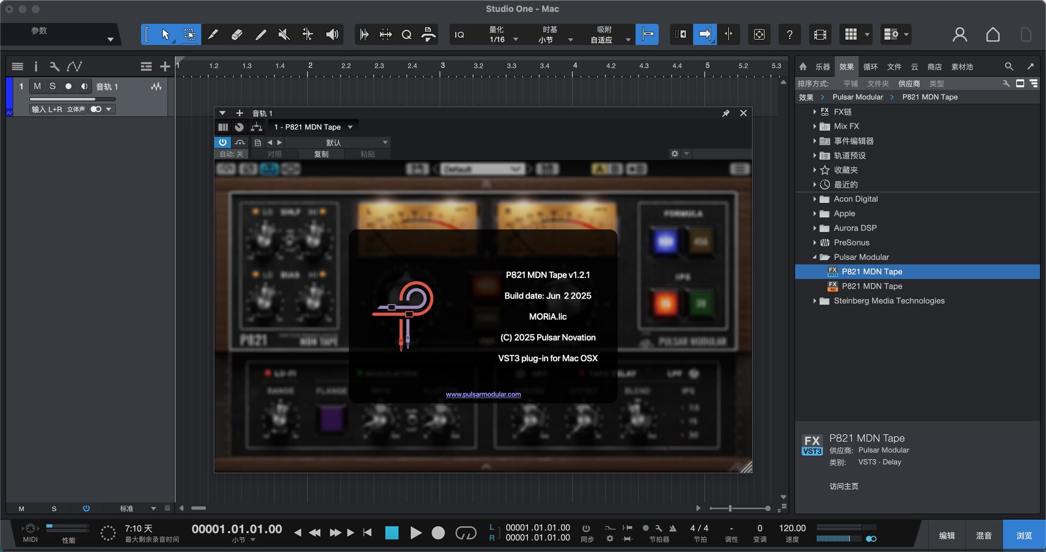Click the Record button in transport
Viewport: 1046px width, 552px height.
(438, 533)
